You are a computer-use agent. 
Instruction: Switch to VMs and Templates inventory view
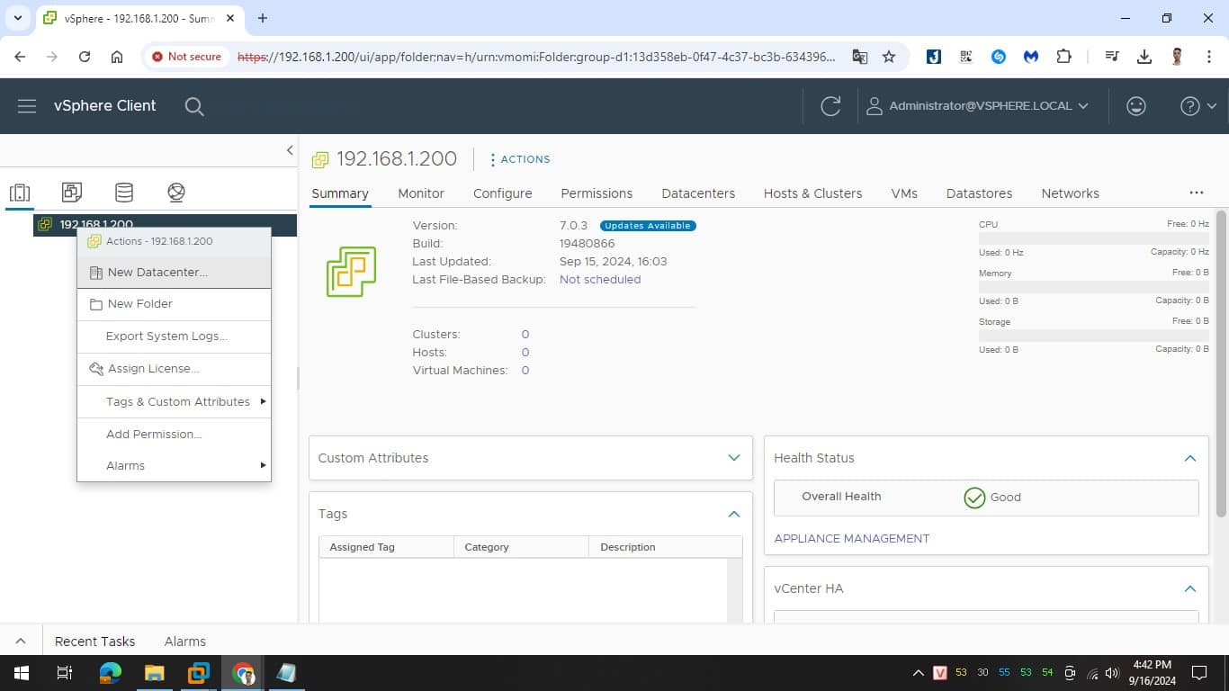coord(72,192)
